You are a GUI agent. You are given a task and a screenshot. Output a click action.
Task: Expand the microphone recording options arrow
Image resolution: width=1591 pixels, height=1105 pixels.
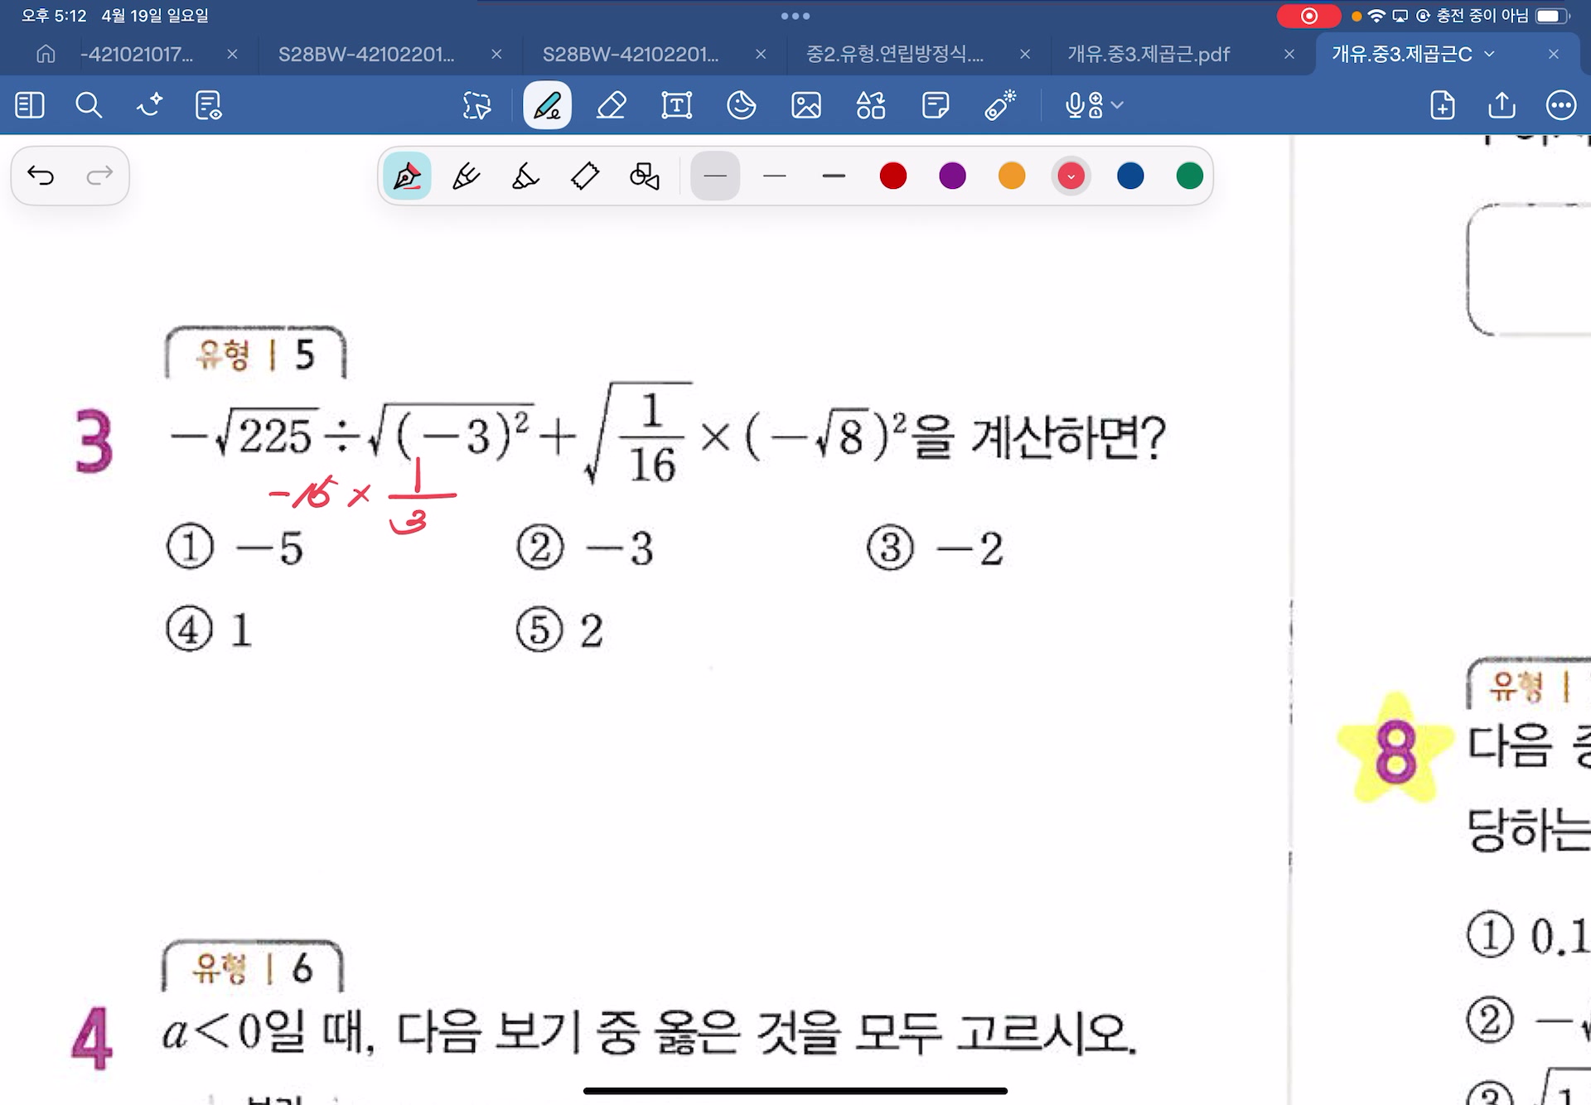point(1117,105)
